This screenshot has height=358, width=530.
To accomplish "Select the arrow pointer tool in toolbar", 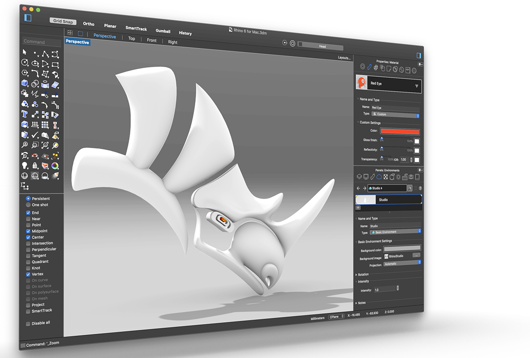I will pyautogui.click(x=25, y=53).
